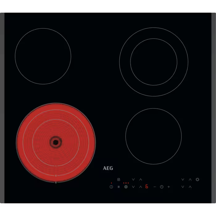Image resolution: width=216 pixels, height=216 pixels.
Task: Tap down arrow directly right of padlock
Action: coord(133,179)
